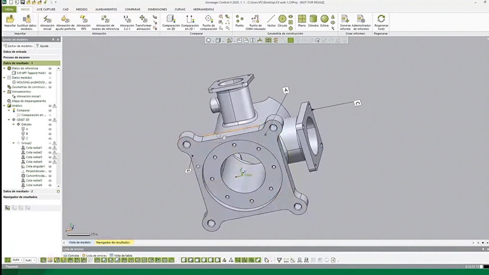489x275 pixels.
Task: Click datum label A in the 3D view
Action: tap(286, 90)
